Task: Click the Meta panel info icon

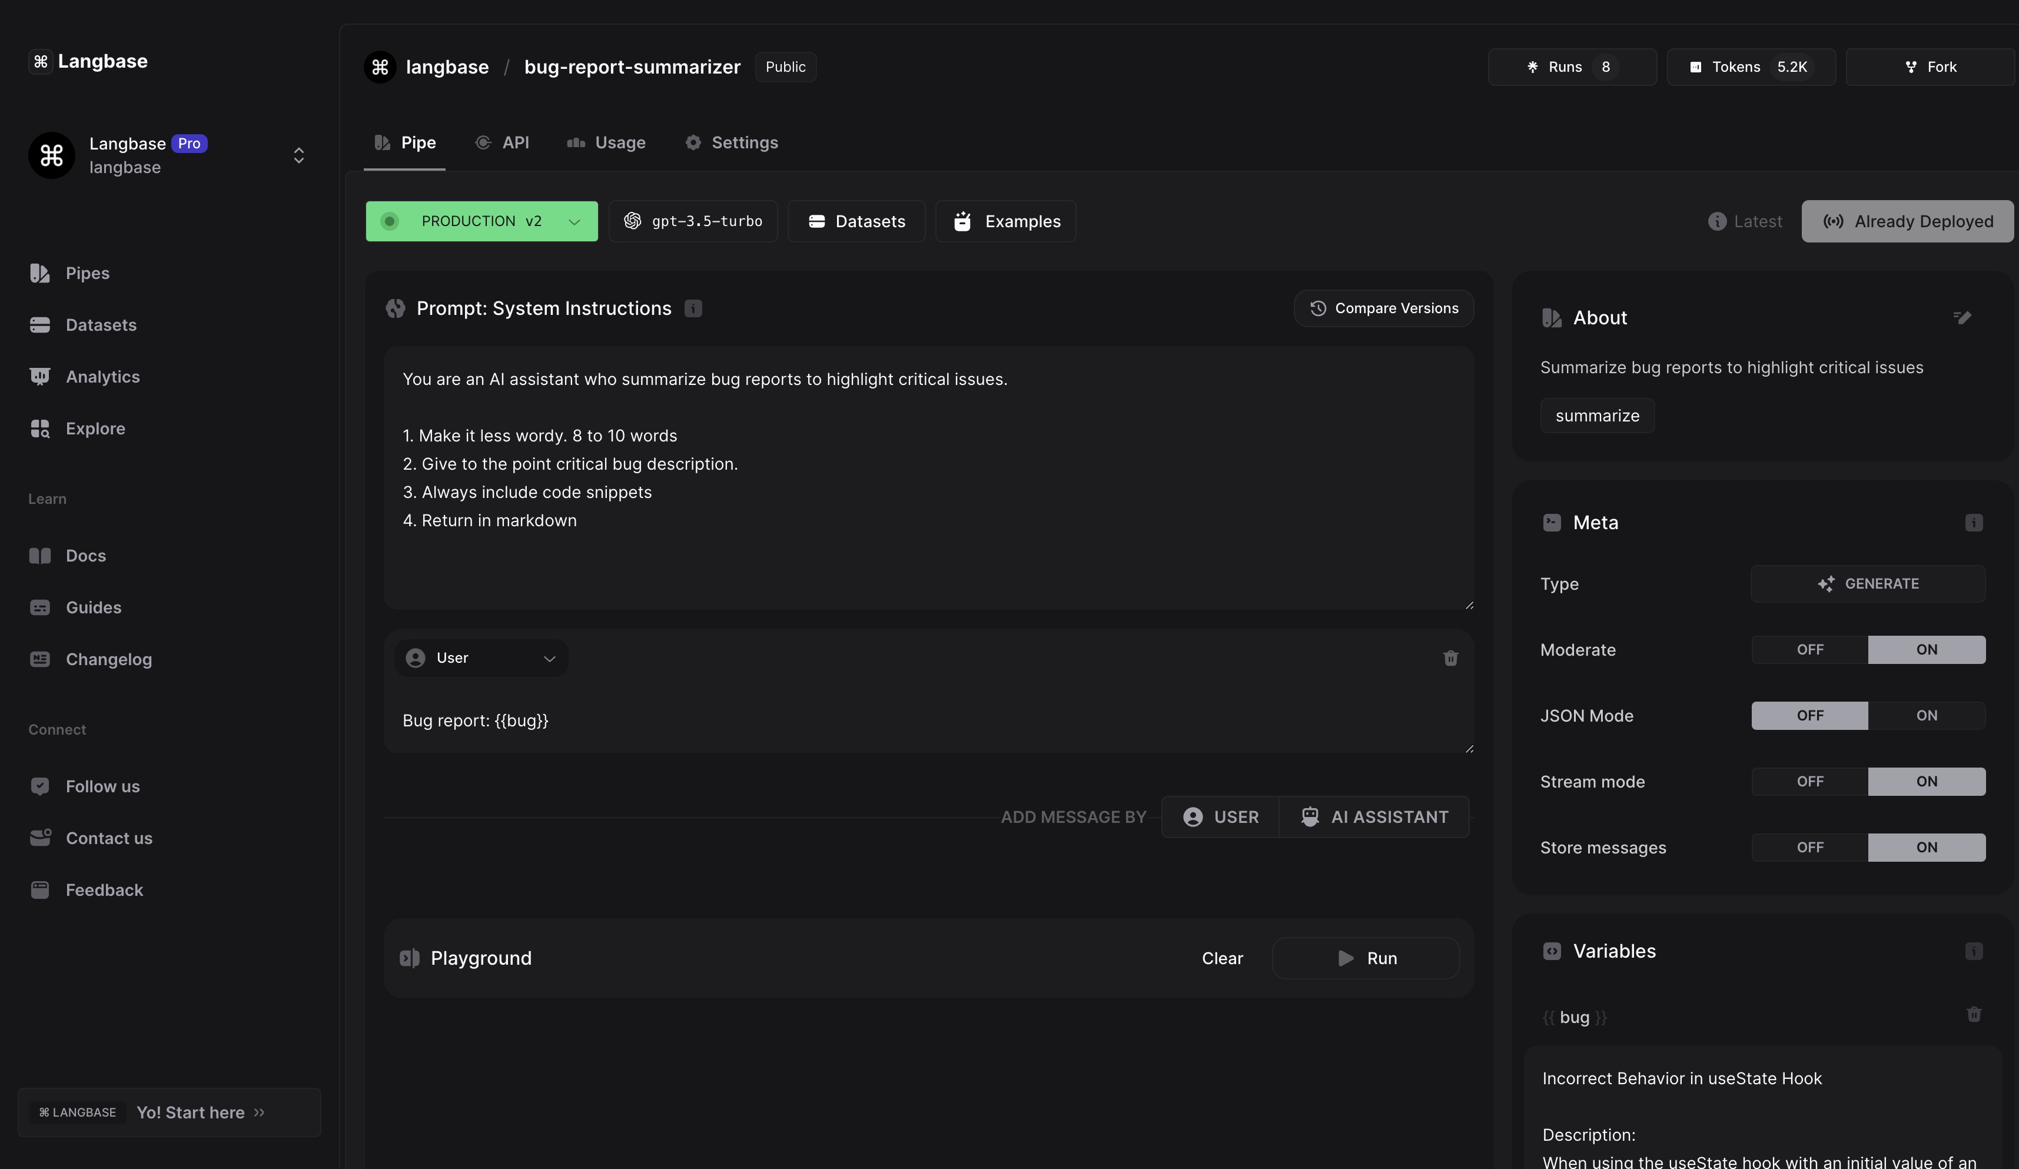Action: click(x=1973, y=523)
